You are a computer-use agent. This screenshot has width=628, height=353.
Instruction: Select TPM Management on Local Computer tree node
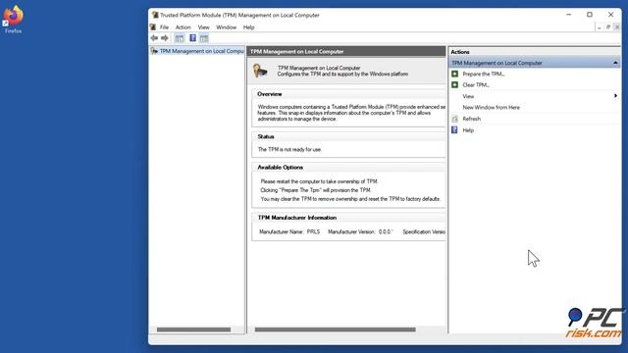(x=197, y=51)
